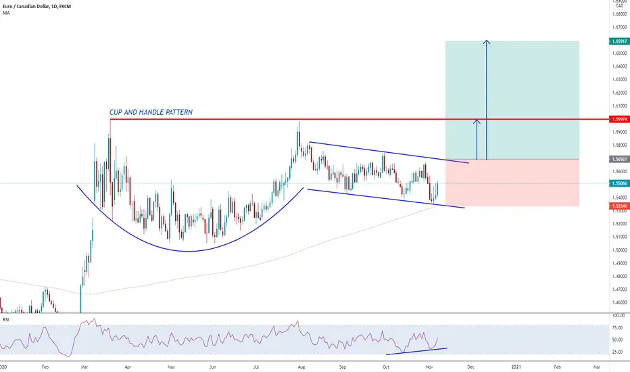Click the Sep label on the time axis
630x372 pixels.
[x=342, y=367]
